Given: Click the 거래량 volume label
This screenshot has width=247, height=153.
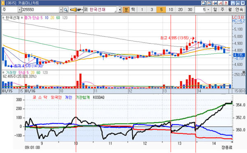Looking at the screenshot, I should tap(11, 73).
